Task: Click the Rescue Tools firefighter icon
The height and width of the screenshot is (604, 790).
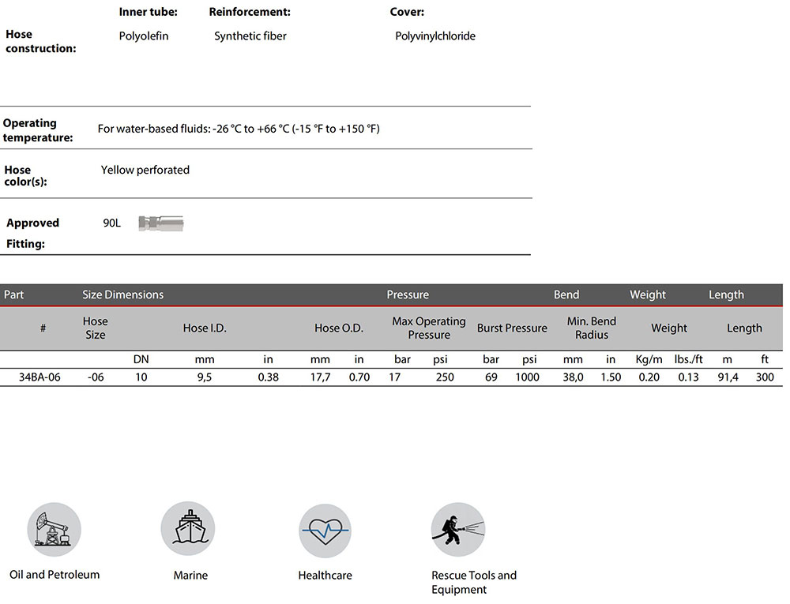Action: 458,529
